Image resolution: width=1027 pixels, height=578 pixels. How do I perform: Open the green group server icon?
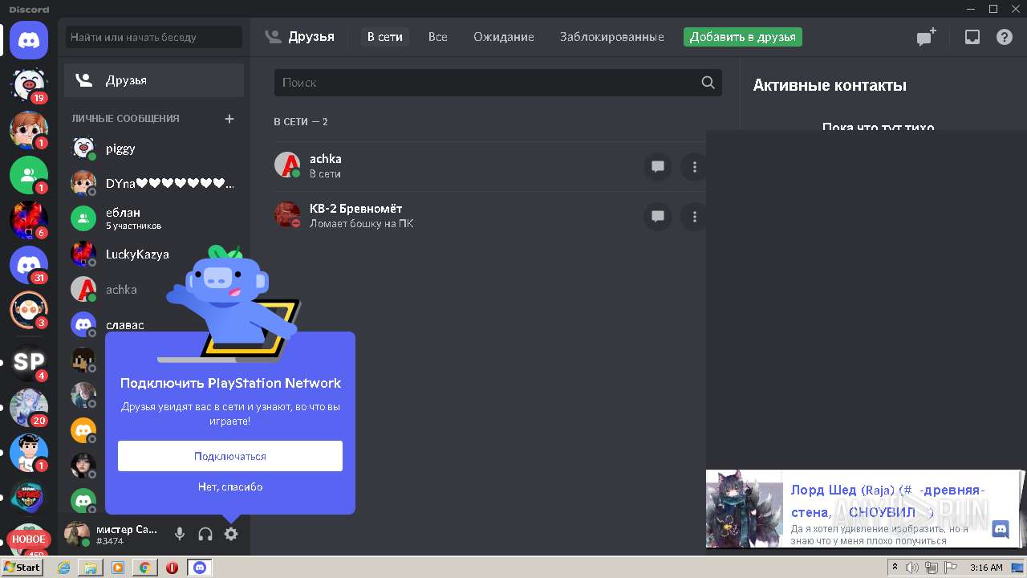pyautogui.click(x=29, y=174)
